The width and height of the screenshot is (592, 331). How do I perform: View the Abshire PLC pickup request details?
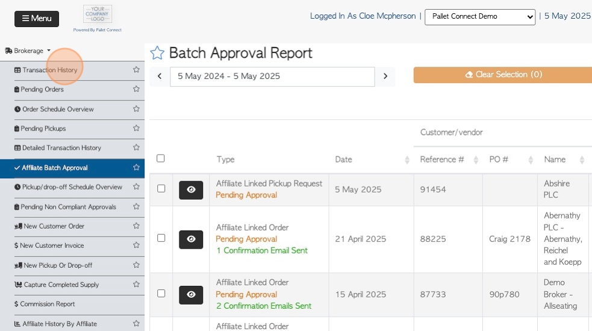[191, 190]
